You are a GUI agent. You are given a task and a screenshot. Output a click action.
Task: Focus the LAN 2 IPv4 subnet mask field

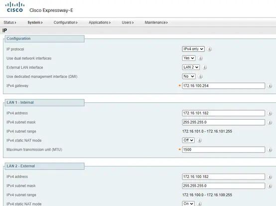click(223, 186)
